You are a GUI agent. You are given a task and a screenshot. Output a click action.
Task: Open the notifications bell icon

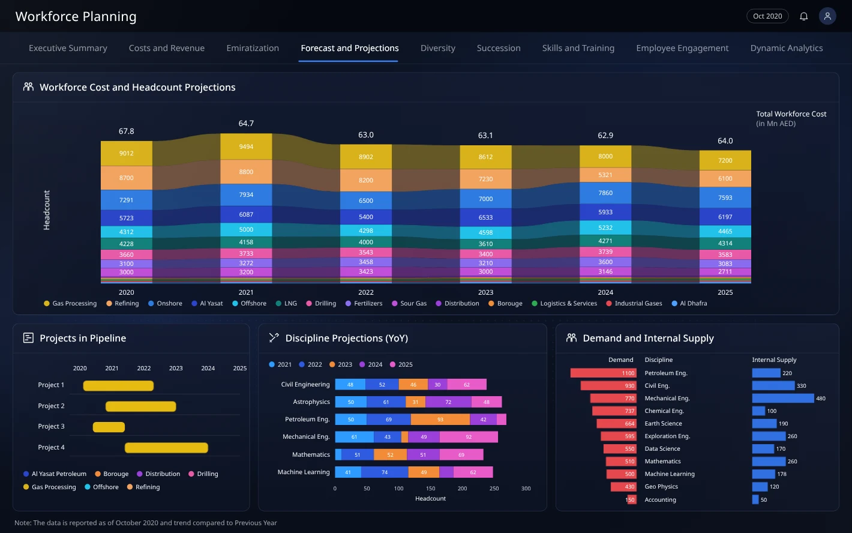(x=803, y=16)
